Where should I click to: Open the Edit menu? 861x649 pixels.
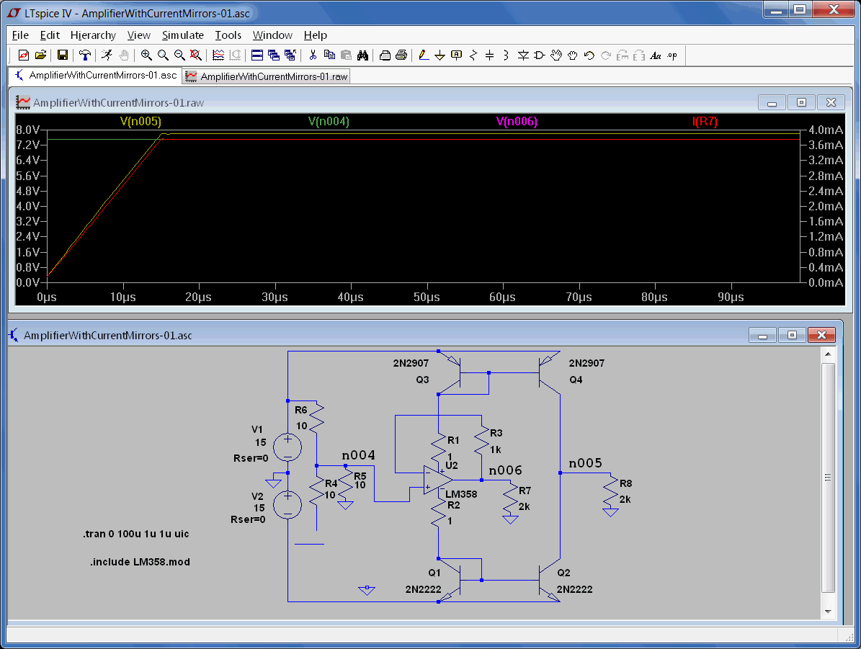[50, 35]
